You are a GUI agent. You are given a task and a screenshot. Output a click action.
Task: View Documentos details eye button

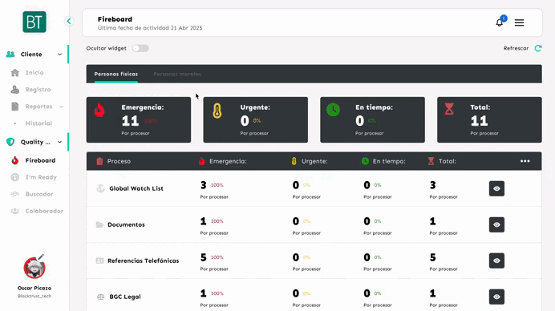pyautogui.click(x=496, y=224)
